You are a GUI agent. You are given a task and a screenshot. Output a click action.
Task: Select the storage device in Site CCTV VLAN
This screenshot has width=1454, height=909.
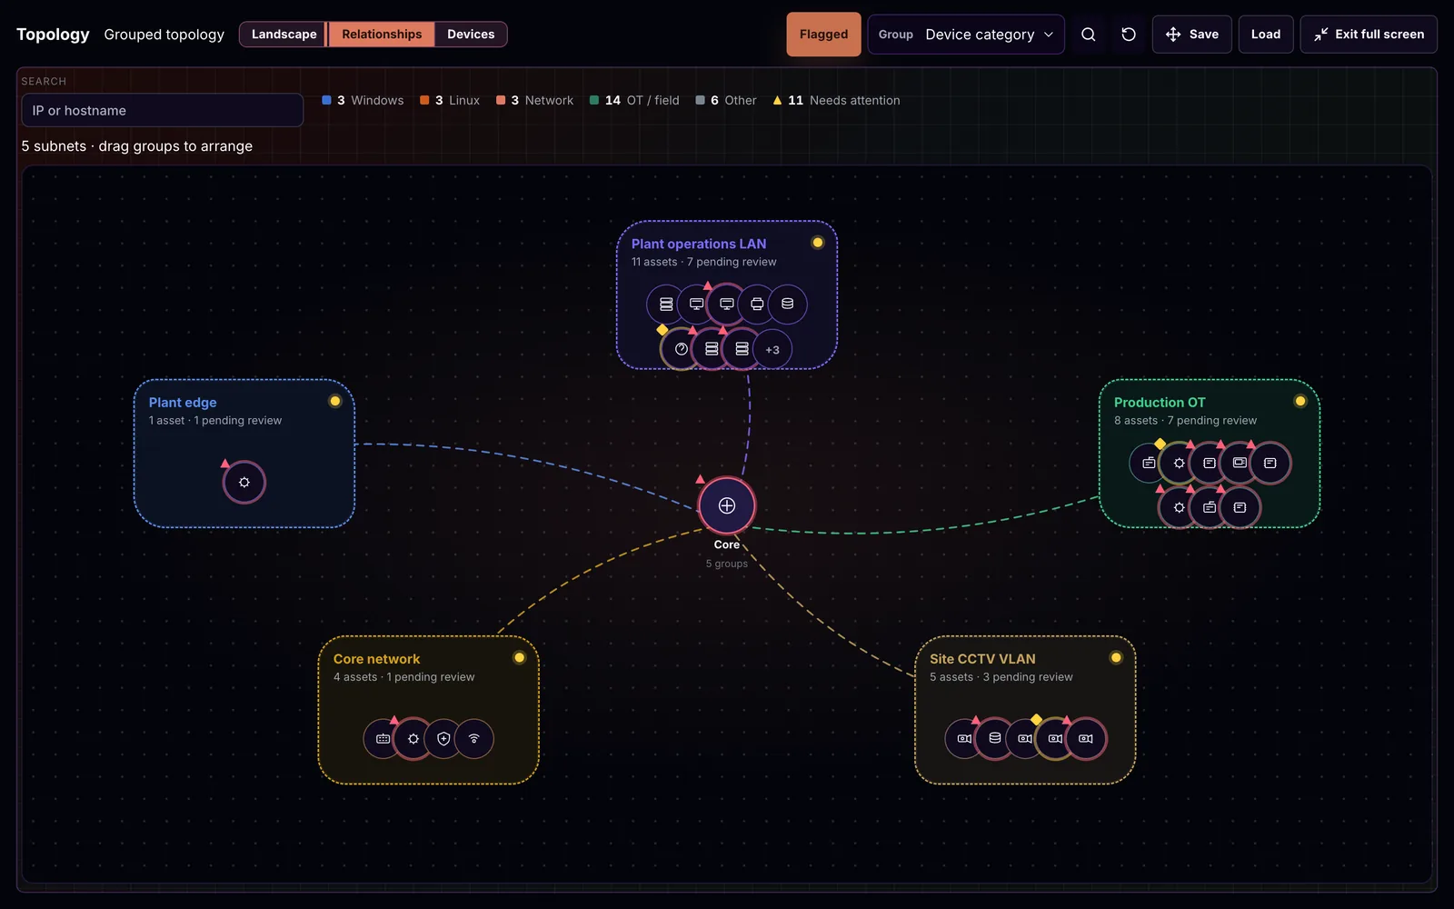[x=995, y=738]
